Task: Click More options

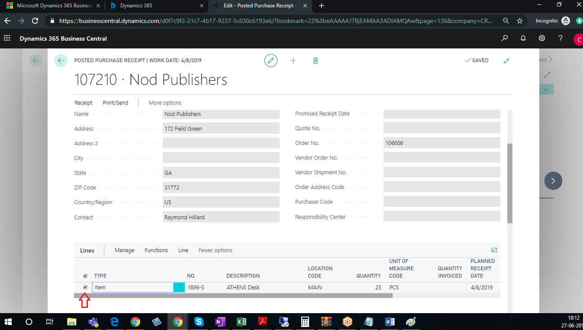Action: [165, 103]
